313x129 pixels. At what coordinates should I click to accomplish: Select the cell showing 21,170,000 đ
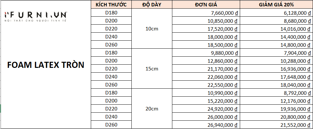tap(206, 69)
